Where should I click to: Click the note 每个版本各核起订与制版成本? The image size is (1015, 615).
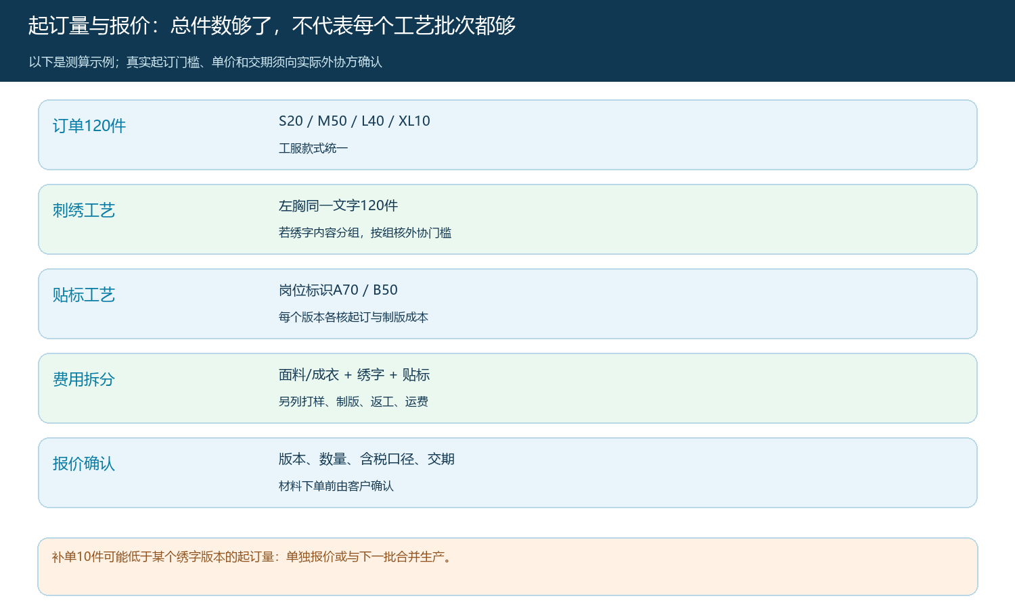[353, 317]
